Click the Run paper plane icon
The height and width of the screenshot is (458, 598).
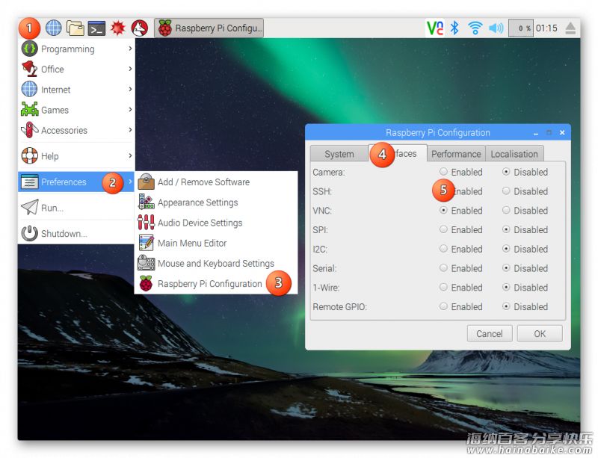(x=29, y=208)
